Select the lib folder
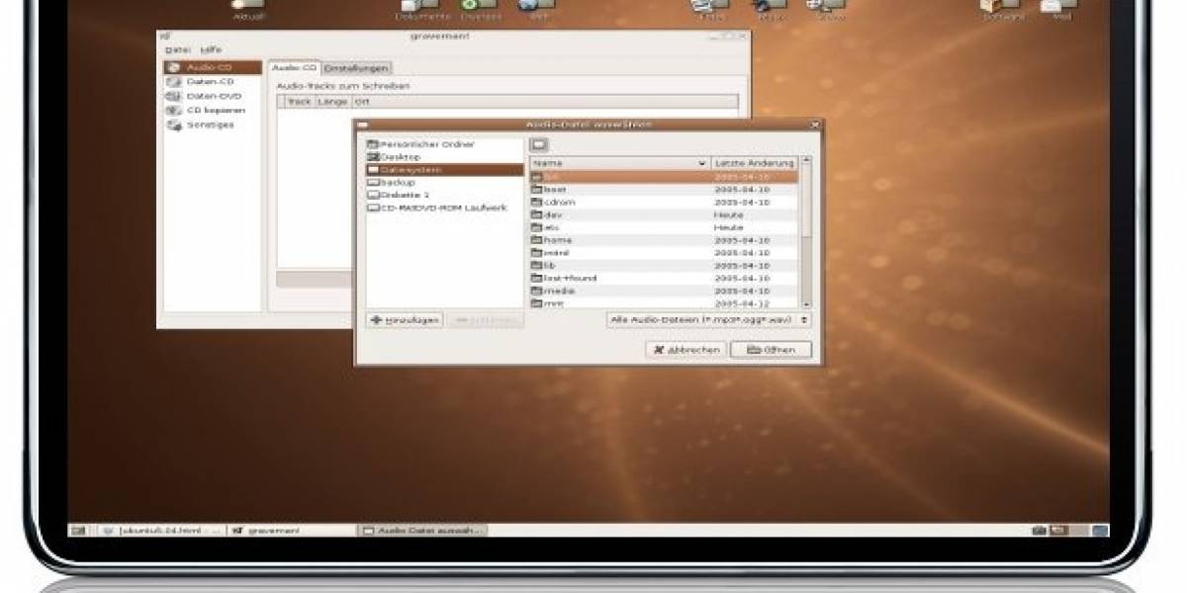 tap(664, 266)
